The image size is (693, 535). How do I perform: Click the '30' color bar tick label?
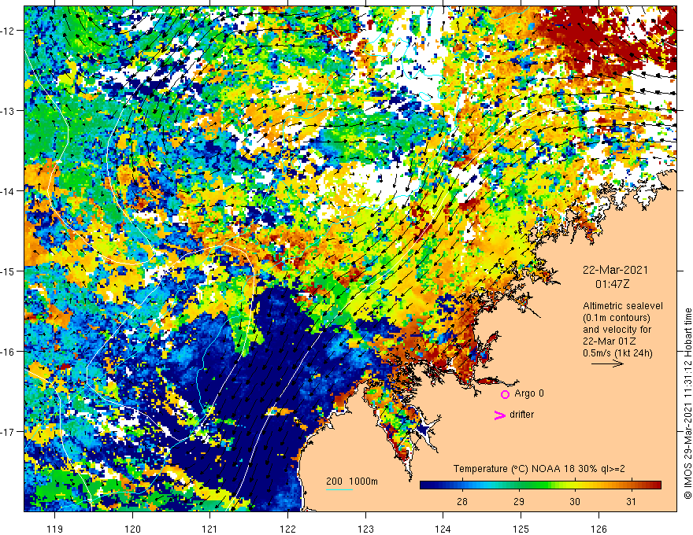[x=575, y=501]
